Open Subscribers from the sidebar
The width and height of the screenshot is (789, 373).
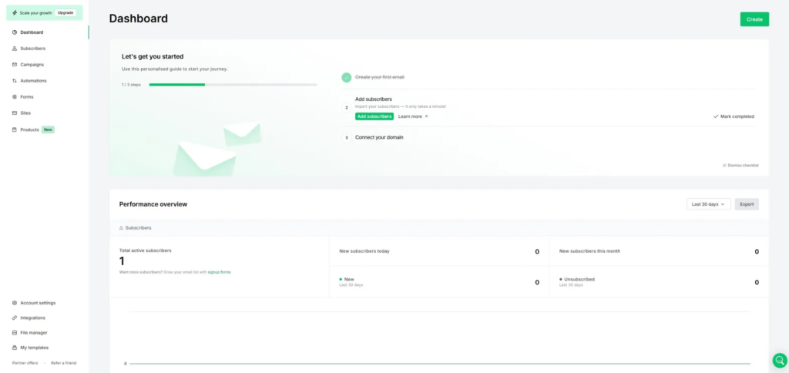click(32, 49)
